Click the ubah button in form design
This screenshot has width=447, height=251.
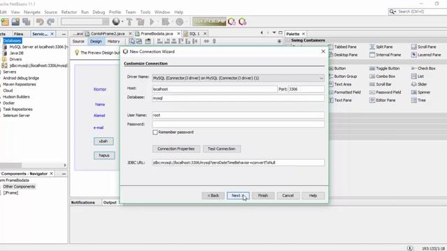click(x=103, y=141)
